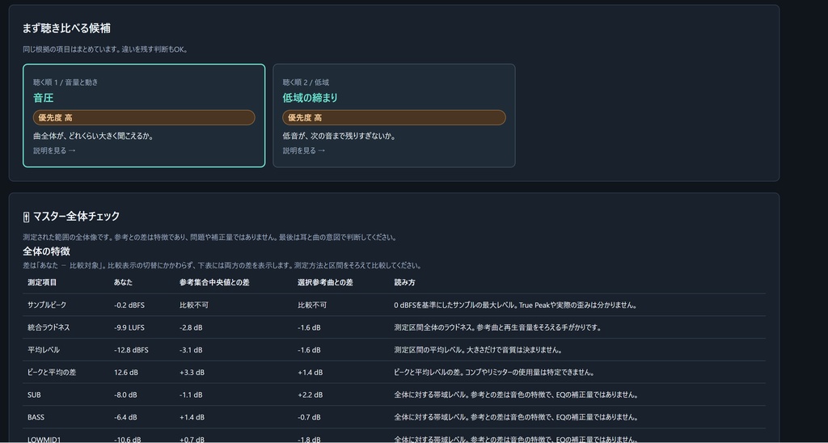Click 聴く順 2 / 低域 label
The height and width of the screenshot is (443, 828).
306,82
